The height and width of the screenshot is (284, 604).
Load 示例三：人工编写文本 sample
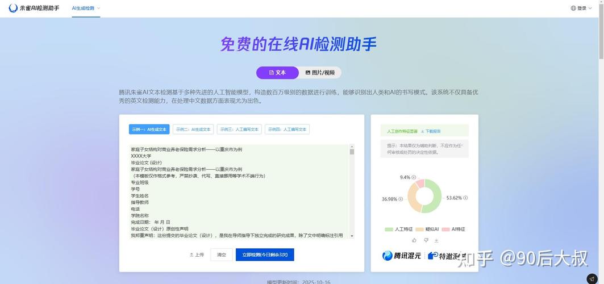pos(239,130)
